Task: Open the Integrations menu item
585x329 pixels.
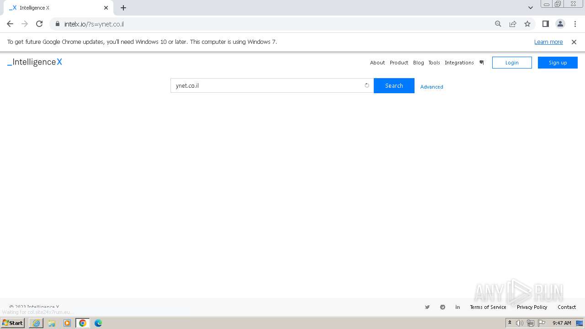Action: 459,63
